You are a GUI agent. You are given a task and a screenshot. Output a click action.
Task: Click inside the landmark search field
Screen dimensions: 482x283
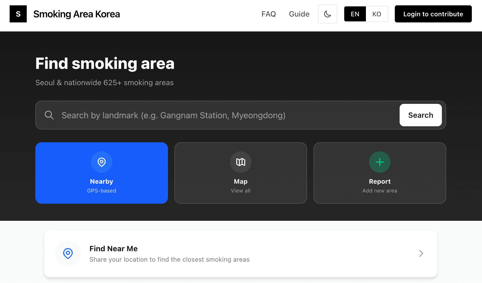click(x=187, y=115)
